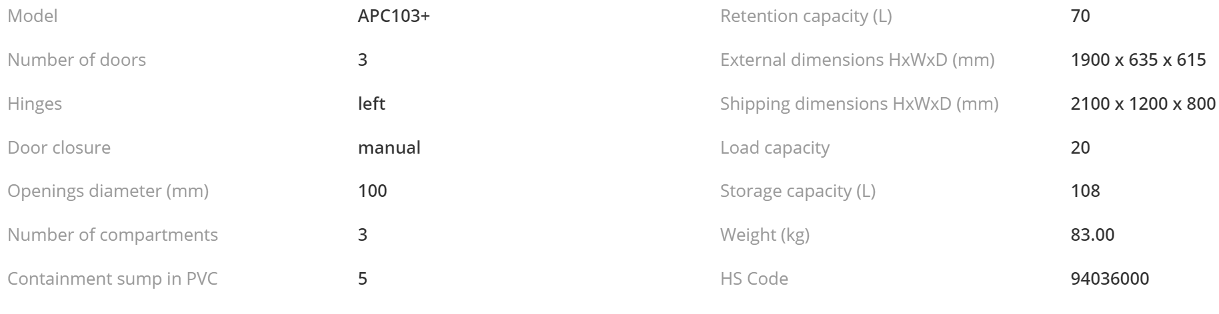
Task: Click Shipping dimensions HxWxD label
Action: pos(859,104)
